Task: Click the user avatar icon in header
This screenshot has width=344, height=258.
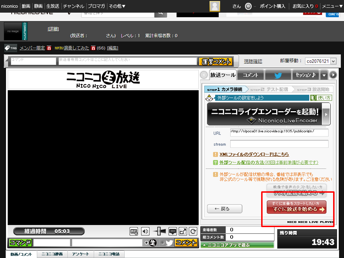Action: click(215, 6)
